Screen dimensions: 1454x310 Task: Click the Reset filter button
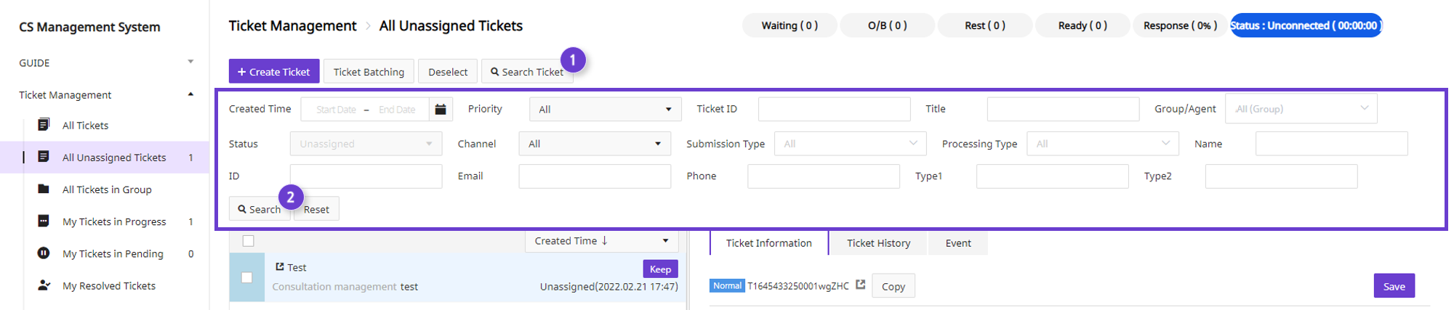tap(316, 209)
